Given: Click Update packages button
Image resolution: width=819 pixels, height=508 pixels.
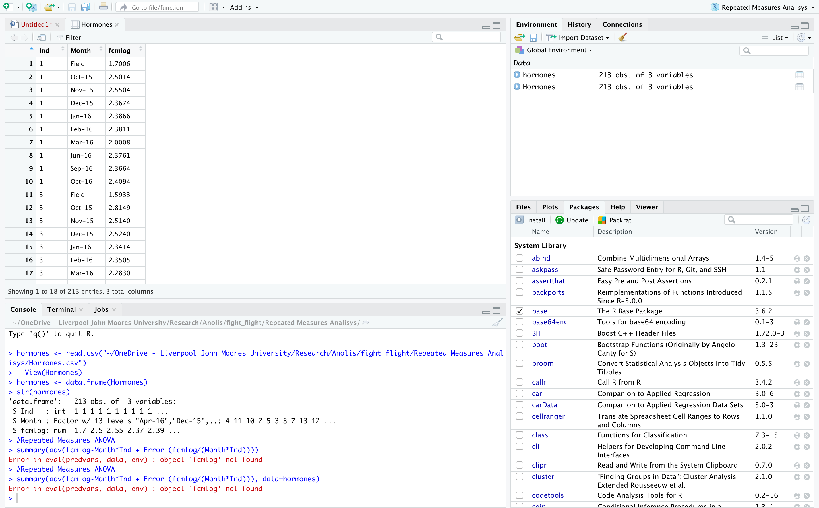Looking at the screenshot, I should point(572,220).
